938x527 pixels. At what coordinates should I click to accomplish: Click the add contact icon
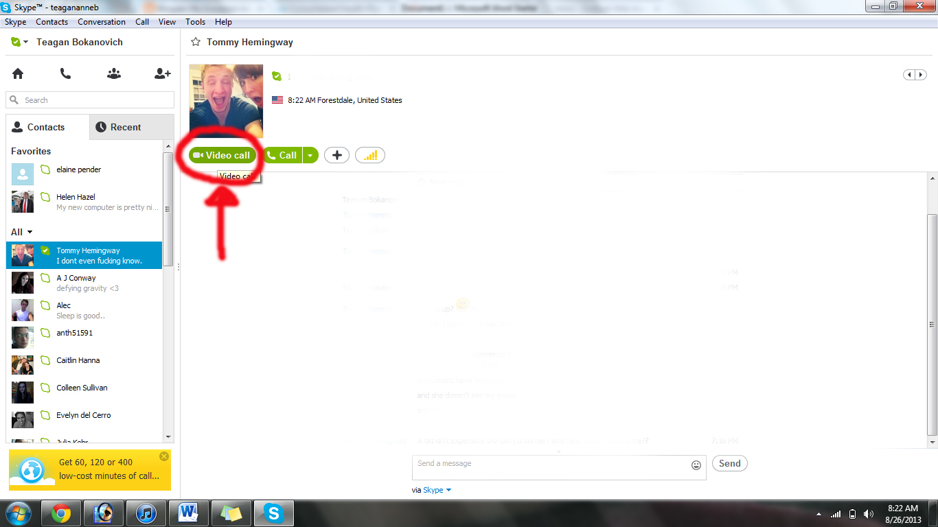163,73
